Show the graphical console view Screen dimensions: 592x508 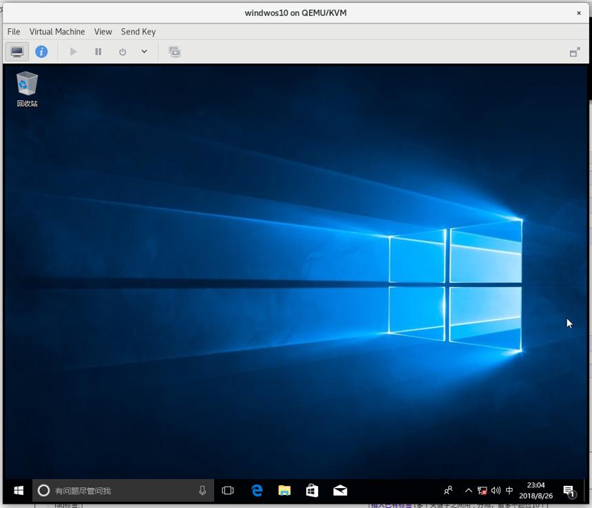(17, 52)
